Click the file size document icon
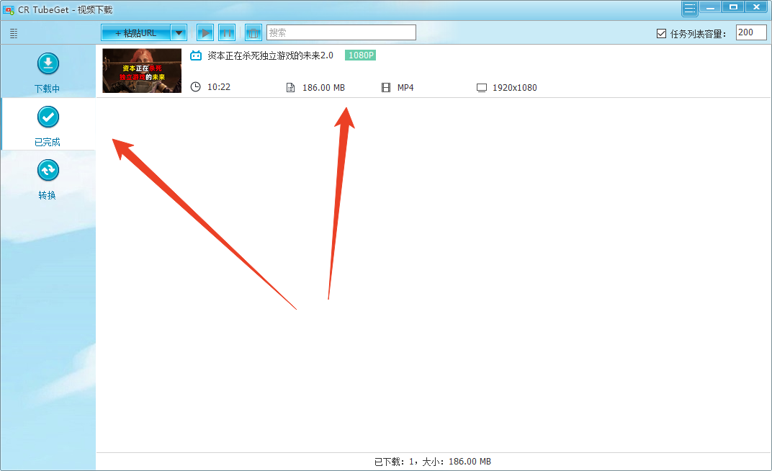The height and width of the screenshot is (471, 772). [290, 88]
